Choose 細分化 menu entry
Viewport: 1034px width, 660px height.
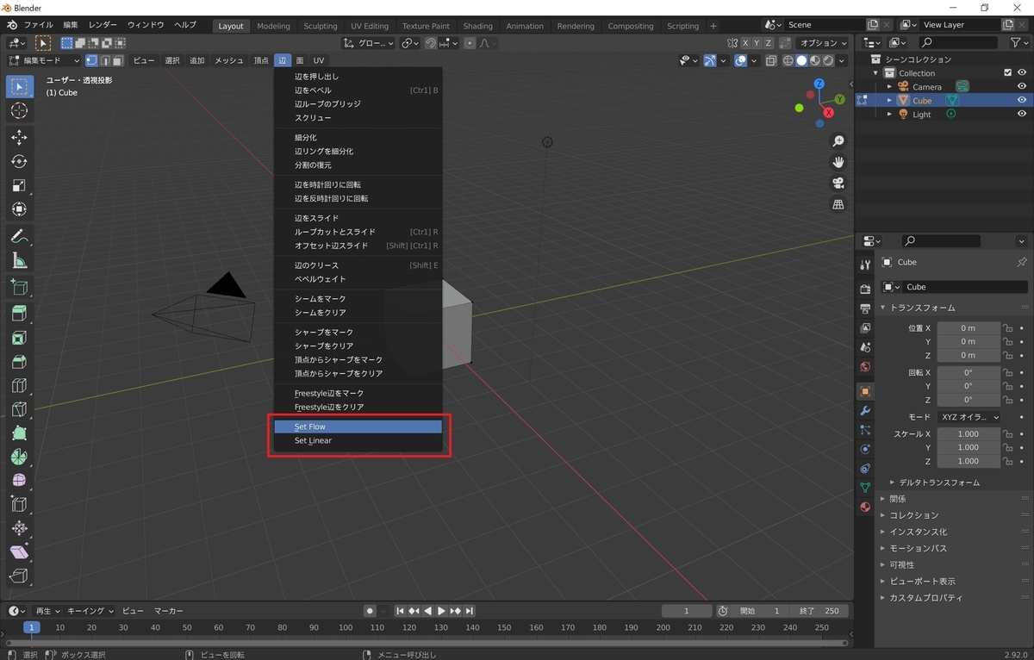click(358, 138)
